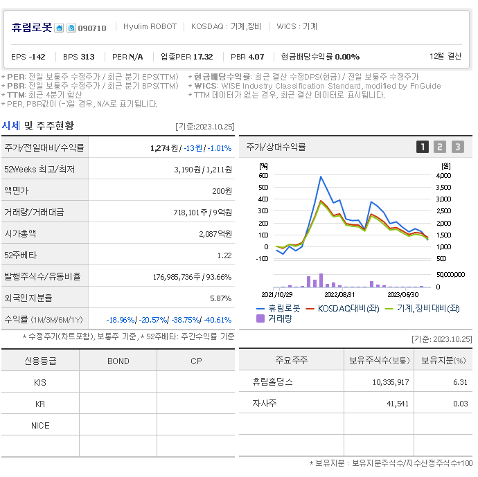Viewport: 478px width, 477px height.
Task: Click the BOND column header
Action: pos(118,361)
